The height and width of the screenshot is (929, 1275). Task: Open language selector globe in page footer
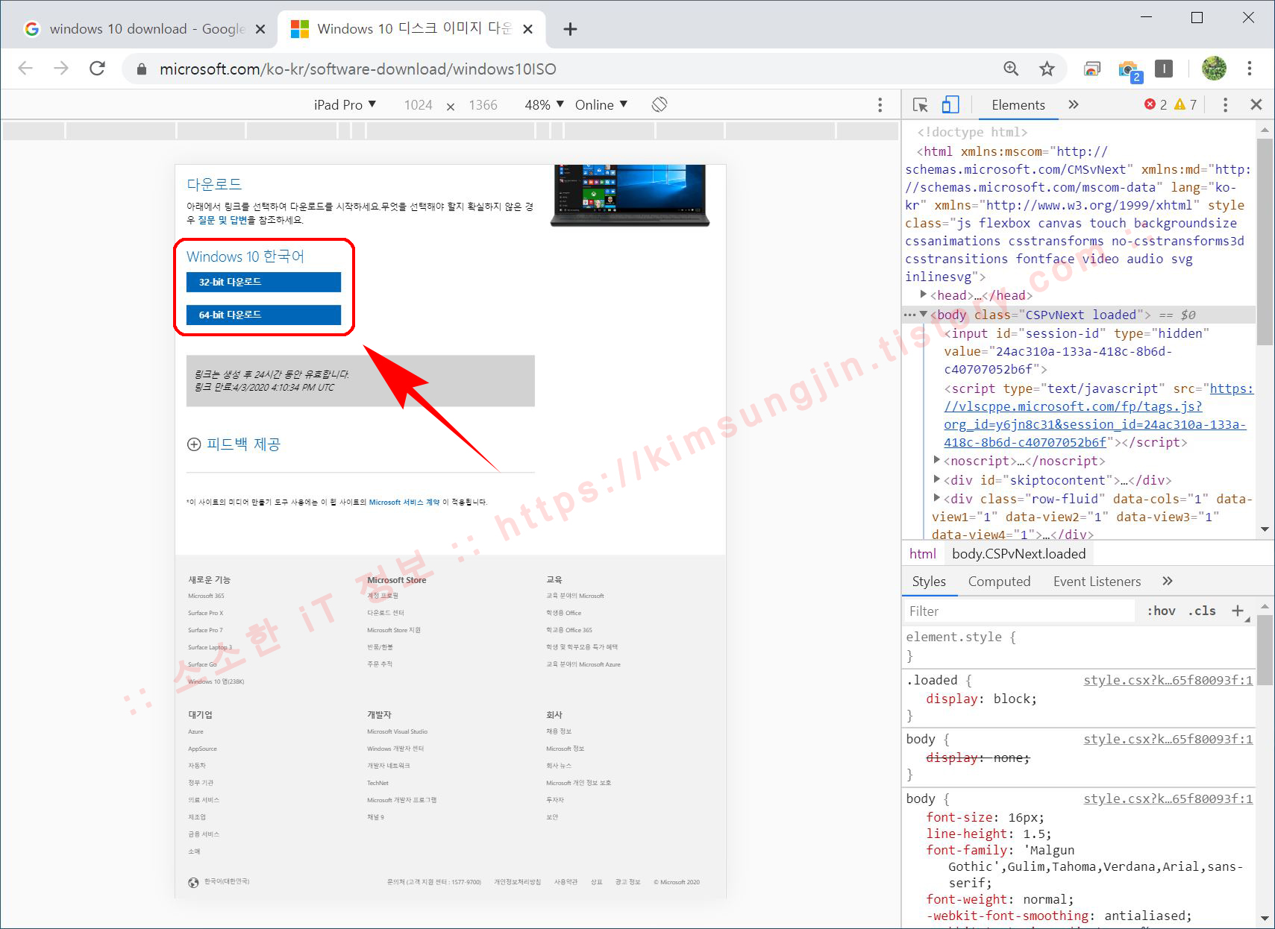[x=193, y=882]
